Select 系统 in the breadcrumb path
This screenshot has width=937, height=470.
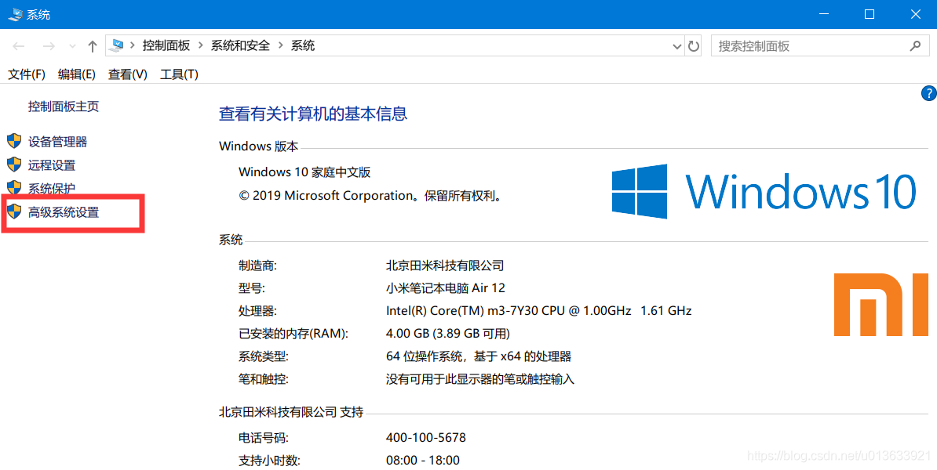pyautogui.click(x=303, y=45)
